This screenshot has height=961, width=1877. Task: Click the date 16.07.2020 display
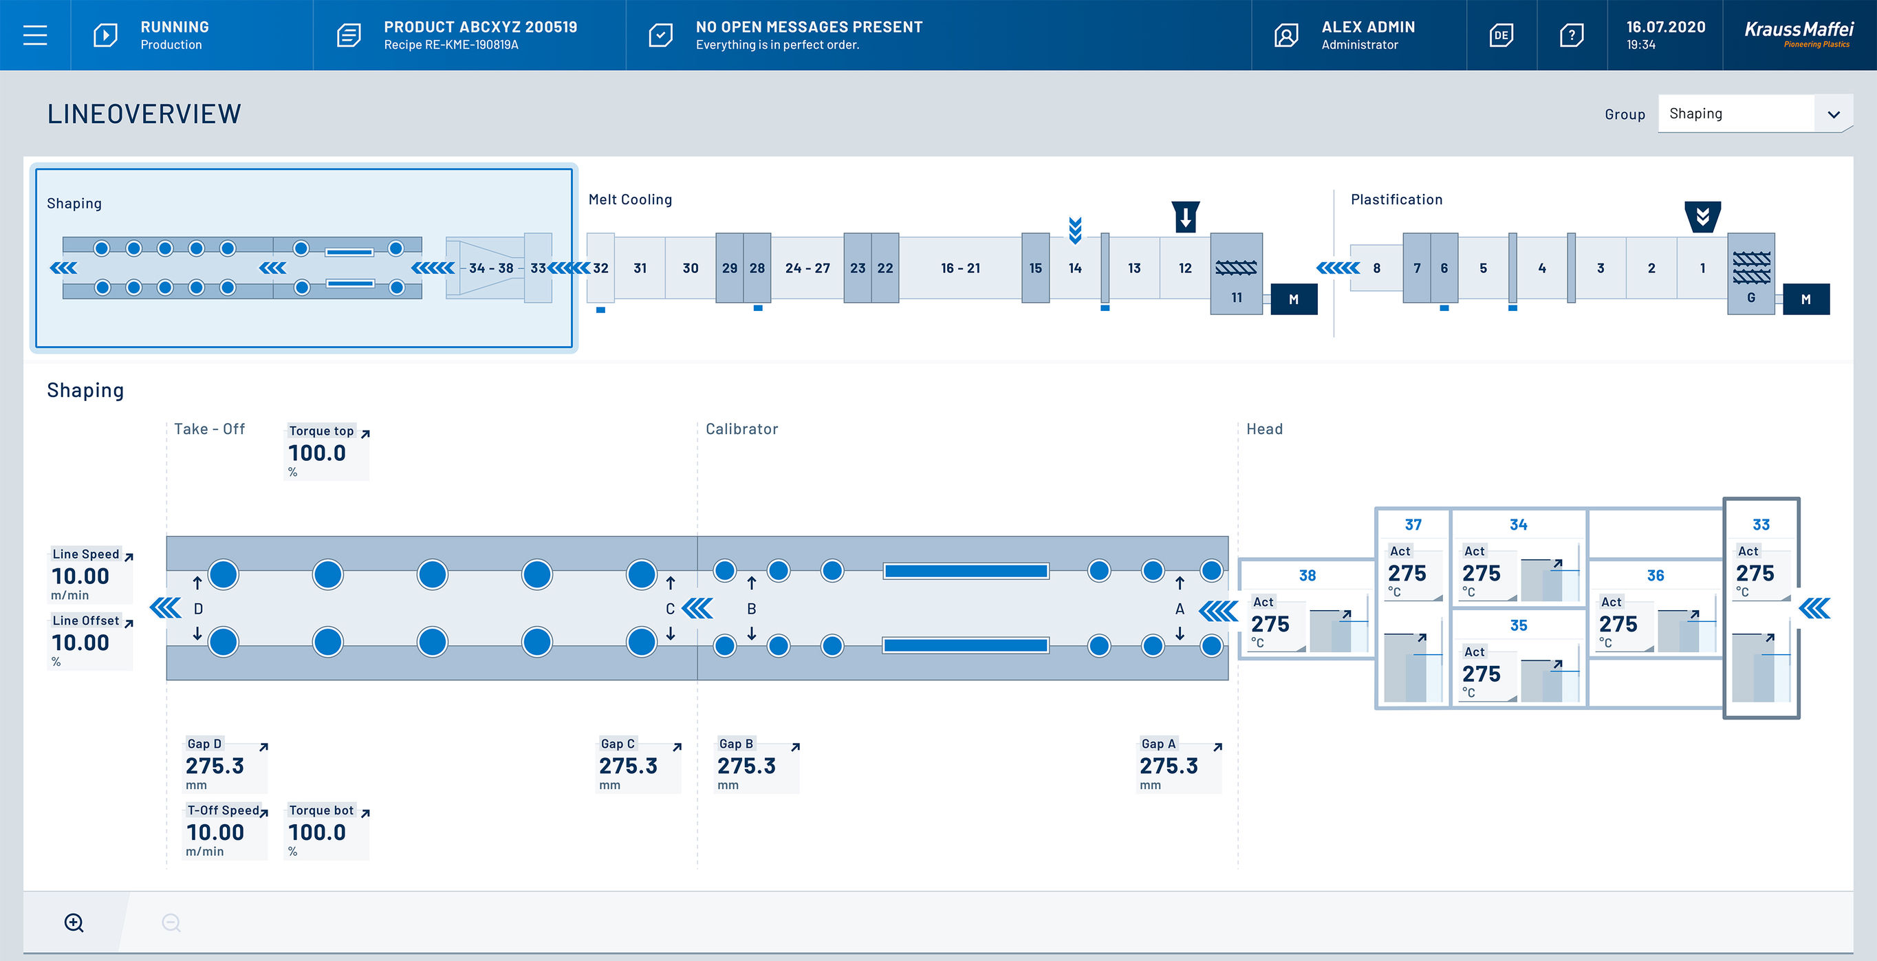(1666, 27)
